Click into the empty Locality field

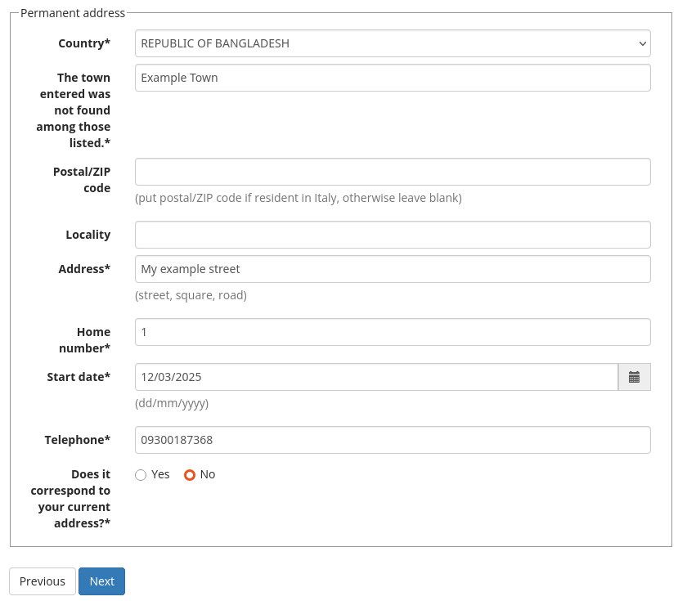(x=393, y=235)
